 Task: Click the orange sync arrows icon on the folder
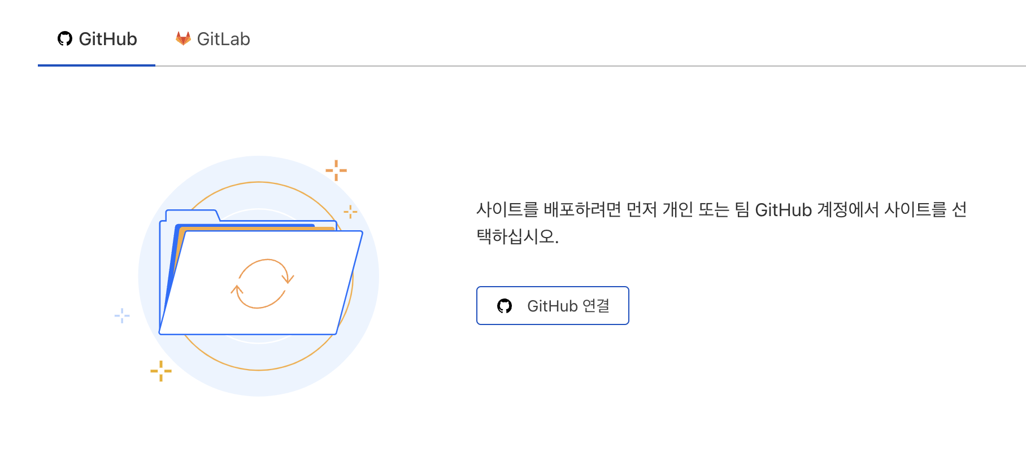tap(262, 284)
